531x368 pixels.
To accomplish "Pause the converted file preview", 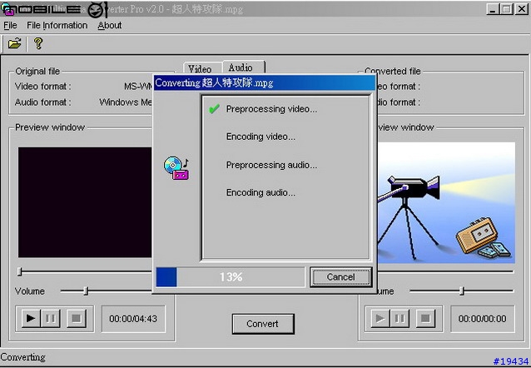I will click(399, 318).
